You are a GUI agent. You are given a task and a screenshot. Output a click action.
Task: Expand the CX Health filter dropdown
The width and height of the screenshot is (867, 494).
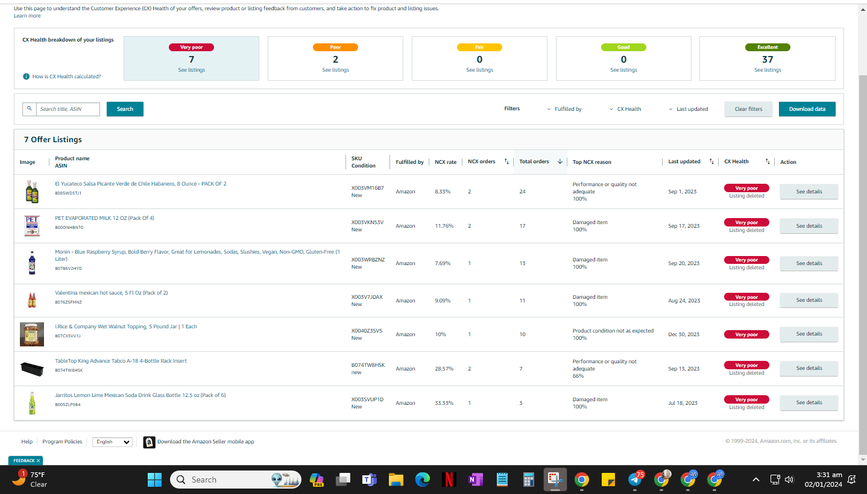point(625,109)
